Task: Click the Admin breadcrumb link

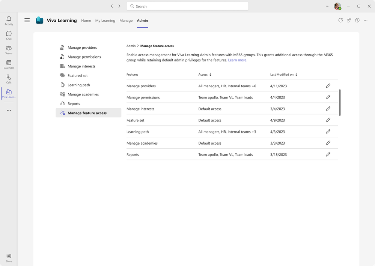Action: (x=131, y=46)
